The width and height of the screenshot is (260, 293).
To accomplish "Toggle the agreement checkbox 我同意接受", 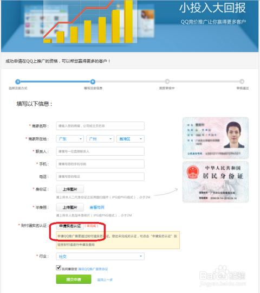I will click(x=58, y=268).
